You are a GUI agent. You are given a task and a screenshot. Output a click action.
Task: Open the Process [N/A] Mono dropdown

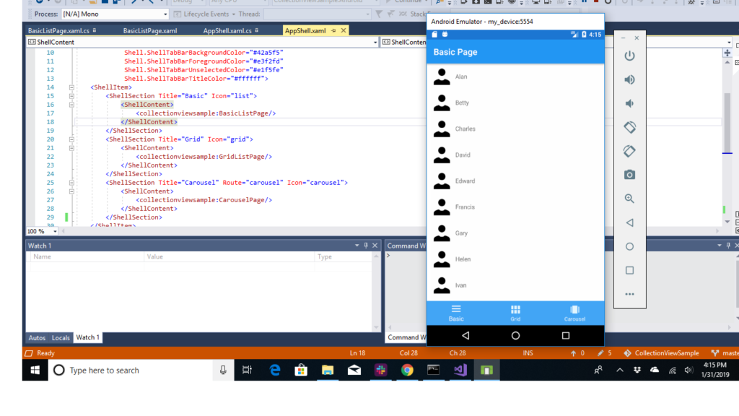pos(165,14)
